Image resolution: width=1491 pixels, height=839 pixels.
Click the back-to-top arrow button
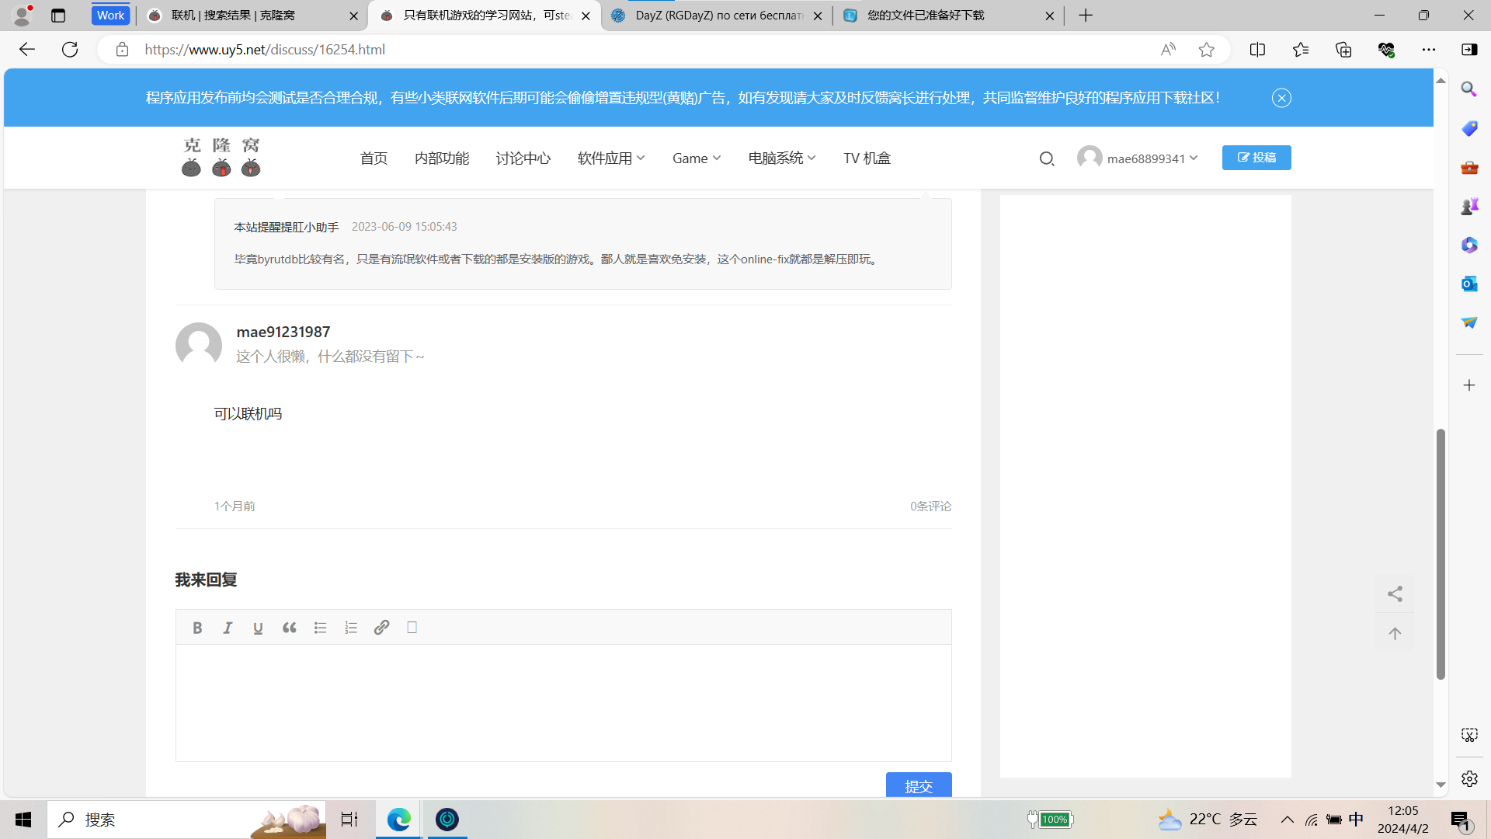click(x=1395, y=634)
